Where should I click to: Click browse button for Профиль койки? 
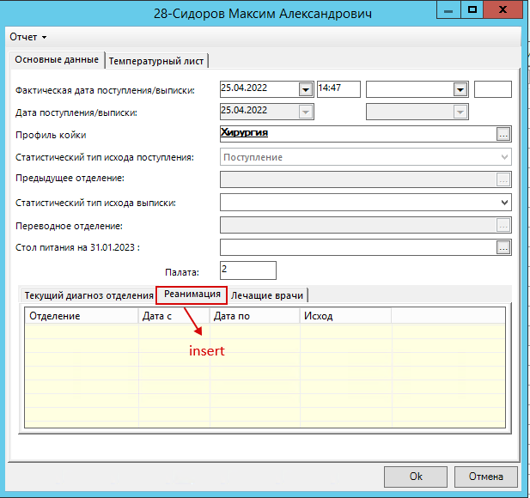503,134
